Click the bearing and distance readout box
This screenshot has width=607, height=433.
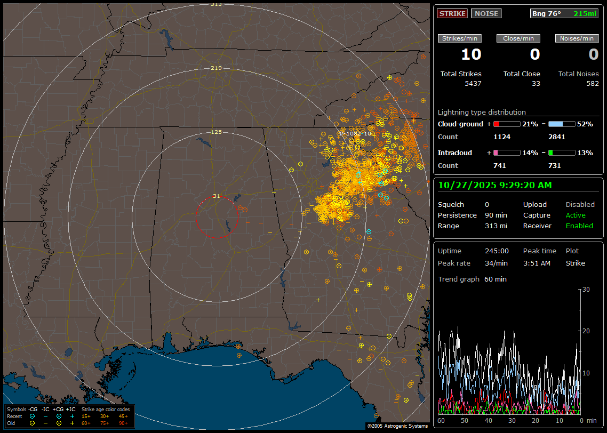click(x=564, y=13)
